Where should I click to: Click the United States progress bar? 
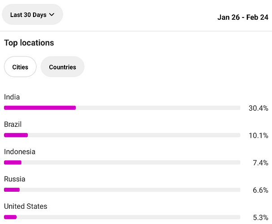coord(122,217)
